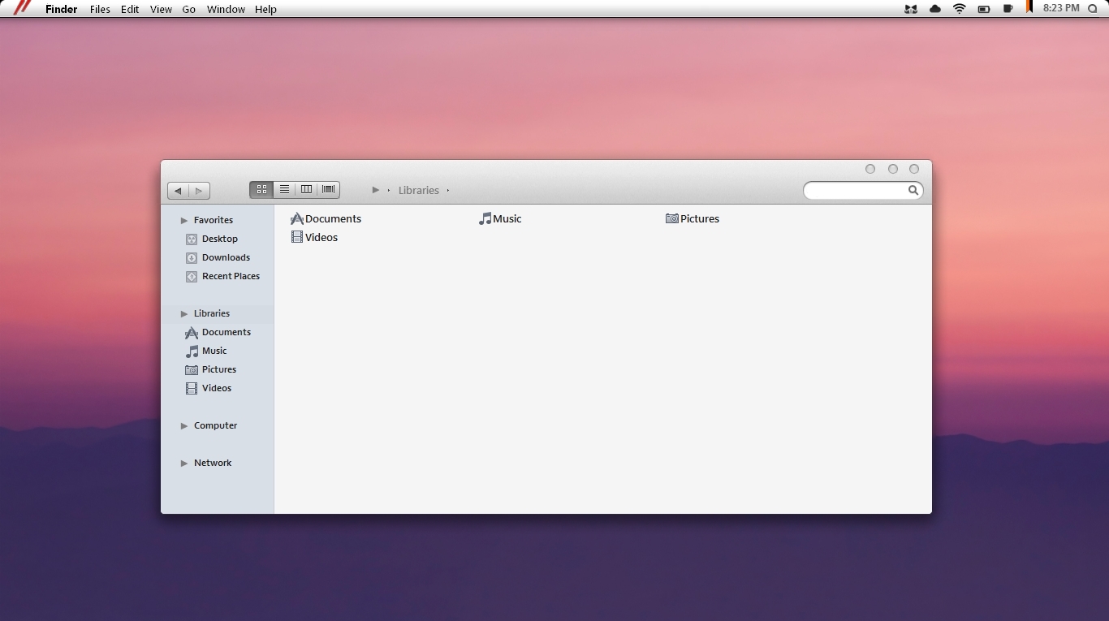The image size is (1109, 621).
Task: Select the Music label in the sidebar
Action: (x=214, y=351)
